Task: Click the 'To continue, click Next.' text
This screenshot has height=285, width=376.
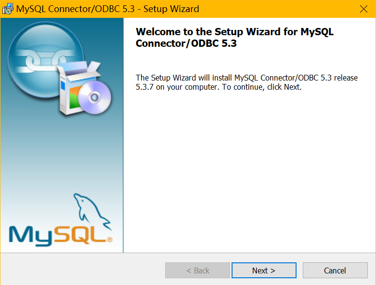Action: coord(261,87)
